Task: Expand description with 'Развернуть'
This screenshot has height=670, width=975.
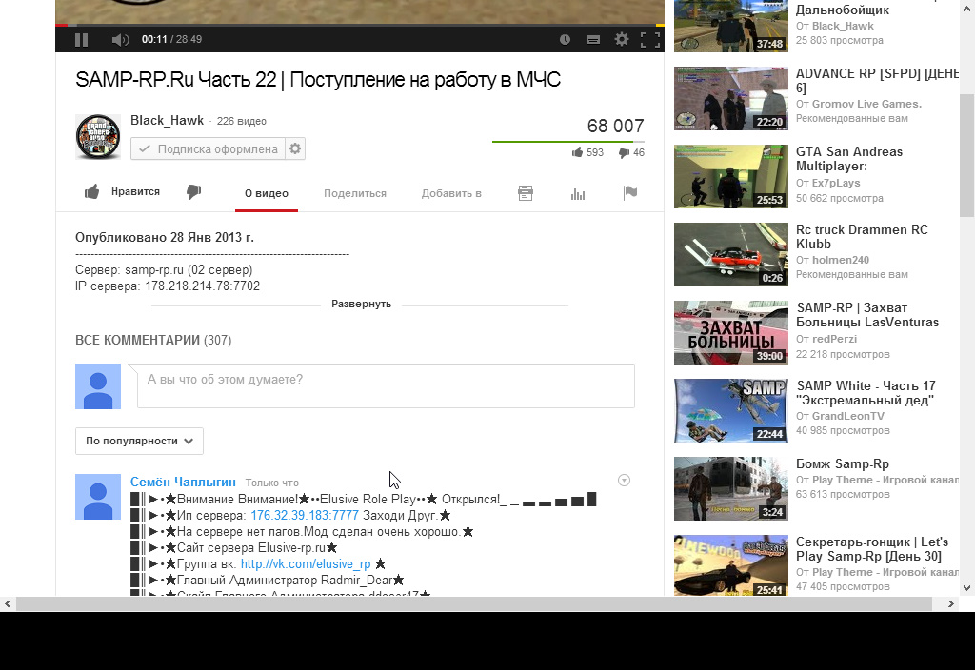Action: [x=361, y=304]
